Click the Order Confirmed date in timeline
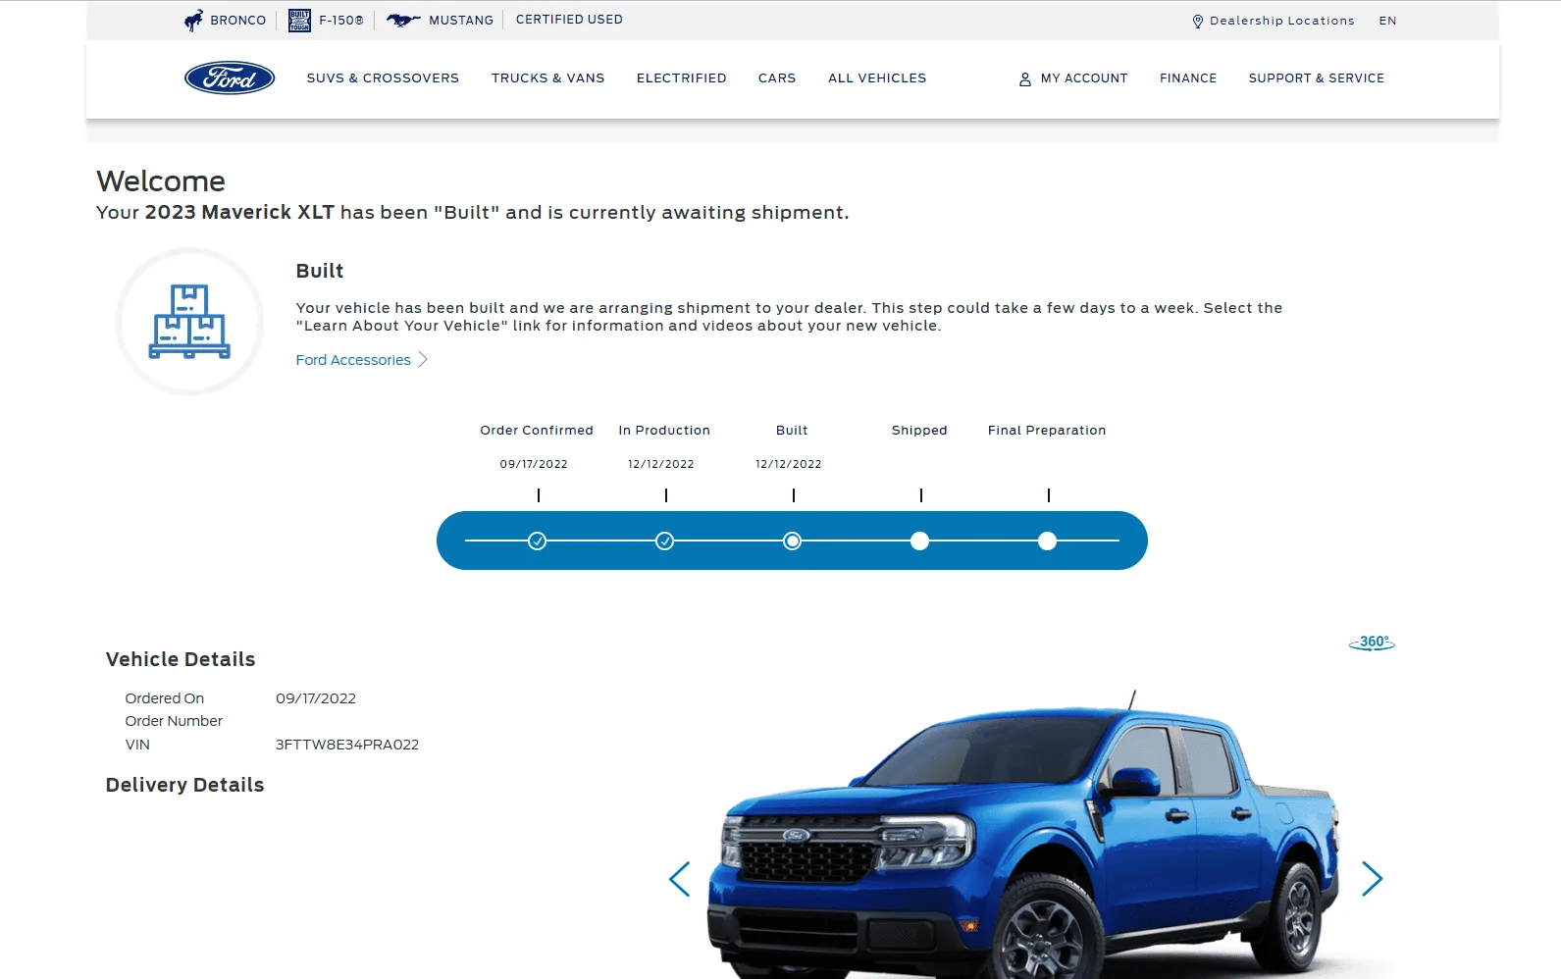The height and width of the screenshot is (979, 1561). 534,464
